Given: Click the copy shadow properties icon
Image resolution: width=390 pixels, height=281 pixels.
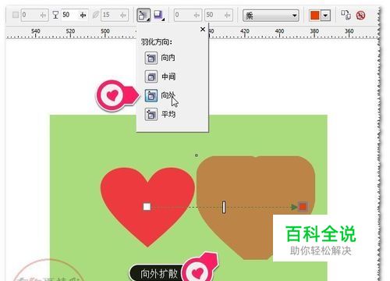Looking at the screenshot, I should [346, 15].
